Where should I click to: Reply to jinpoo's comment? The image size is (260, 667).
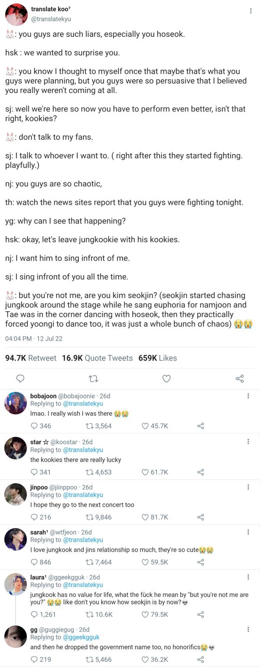point(35,517)
